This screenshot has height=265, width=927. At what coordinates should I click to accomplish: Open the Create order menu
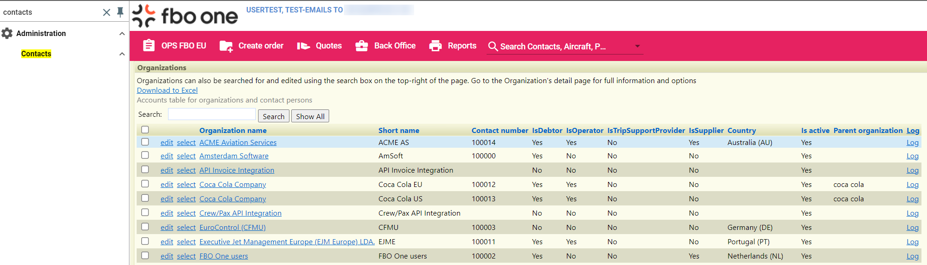(252, 46)
